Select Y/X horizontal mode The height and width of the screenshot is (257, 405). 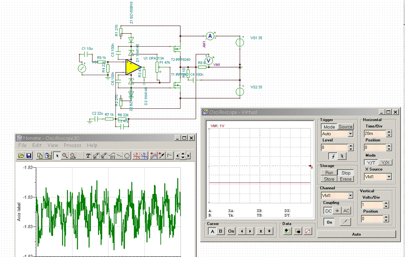385,162
